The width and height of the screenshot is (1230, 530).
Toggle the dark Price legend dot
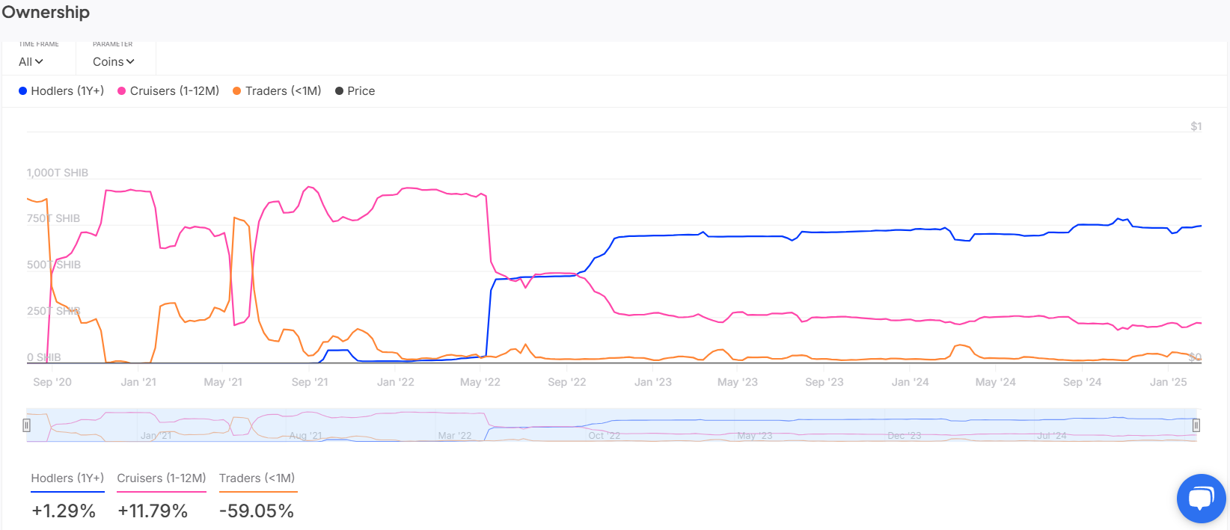[x=339, y=91]
